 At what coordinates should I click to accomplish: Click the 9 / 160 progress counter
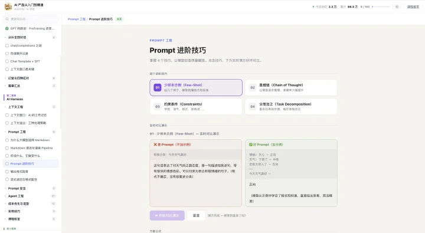tap(365, 6)
